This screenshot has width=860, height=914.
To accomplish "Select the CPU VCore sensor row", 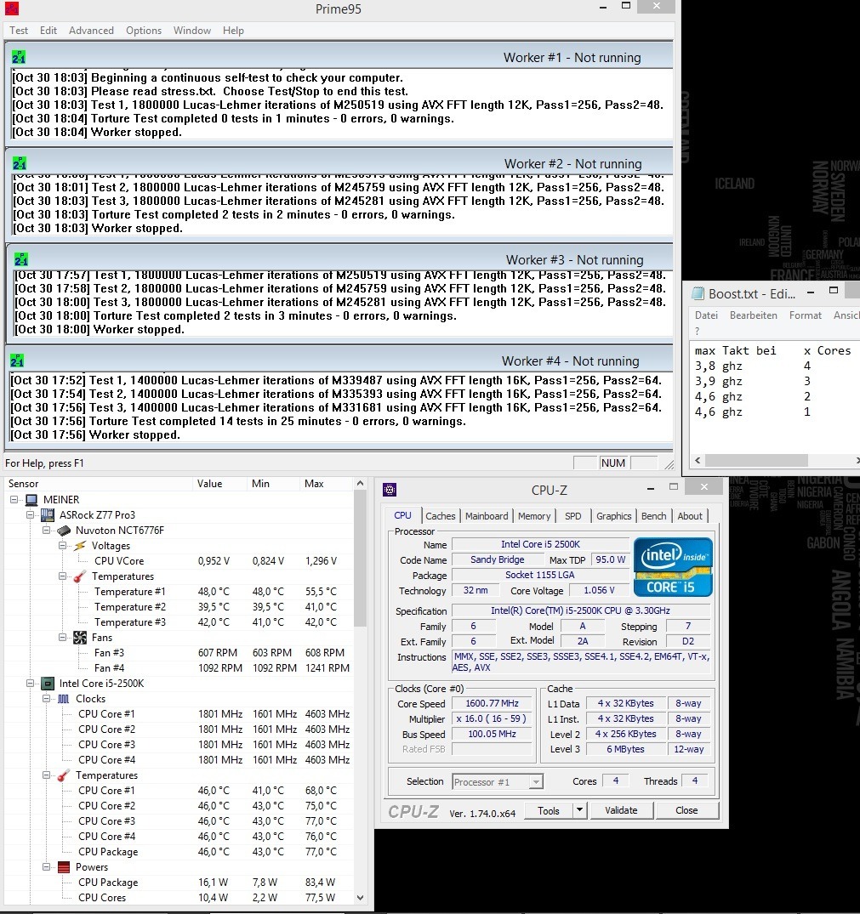I will [x=178, y=561].
